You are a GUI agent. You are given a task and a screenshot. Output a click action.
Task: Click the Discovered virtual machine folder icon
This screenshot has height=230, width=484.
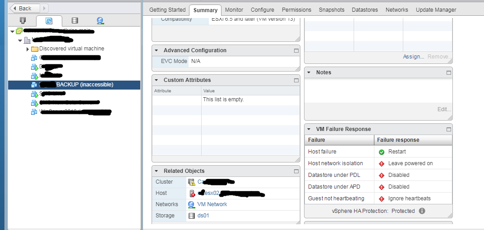pos(35,49)
